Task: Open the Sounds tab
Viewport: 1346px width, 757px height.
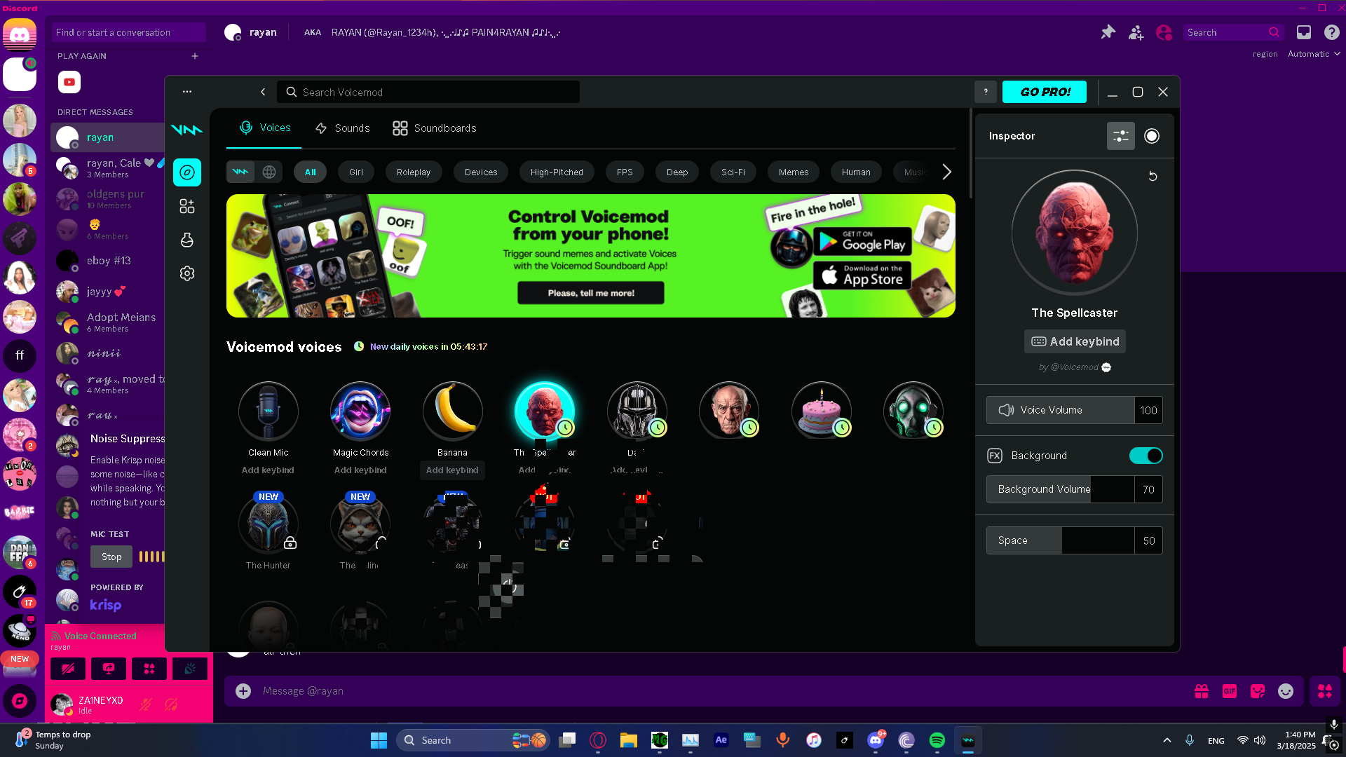Action: pos(342,128)
